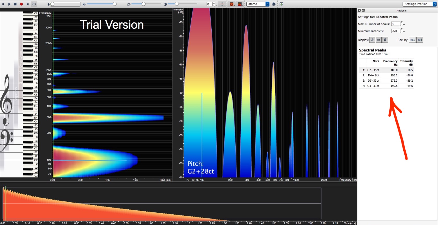Open dropdown arrow beside Minimum Intensity
The width and height of the screenshot is (438, 225).
pyautogui.click(x=404, y=32)
